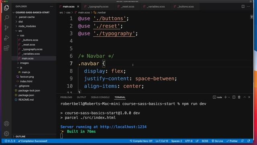Viewport: 257px width, 145px height.
Task: Kill terminal with trash icon
Action: point(239,97)
